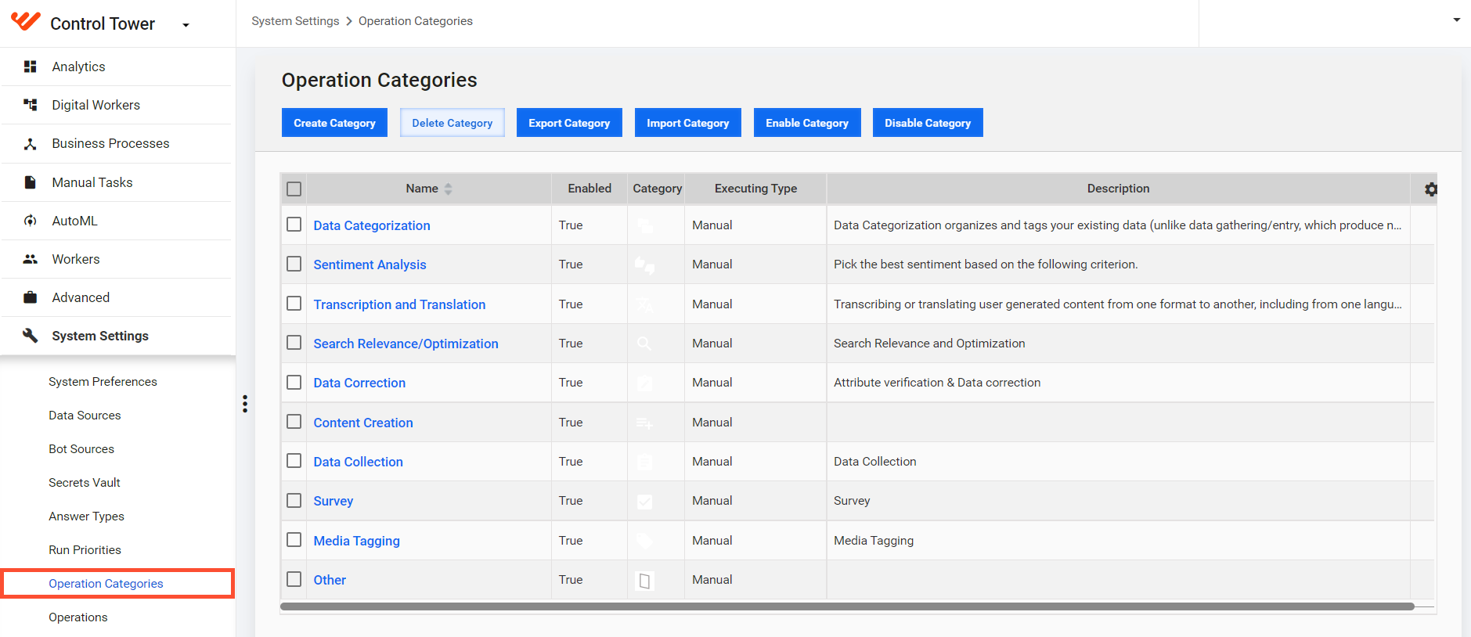Open the Media Tagging link
This screenshot has height=637, width=1471.
[356, 541]
